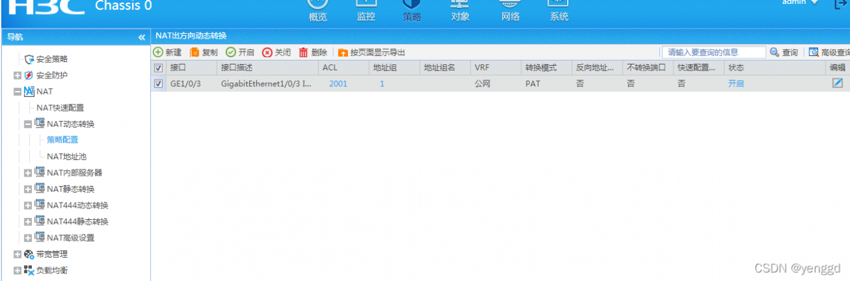Open NAT地址池 in navigation tree
850x281 pixels.
point(66,157)
